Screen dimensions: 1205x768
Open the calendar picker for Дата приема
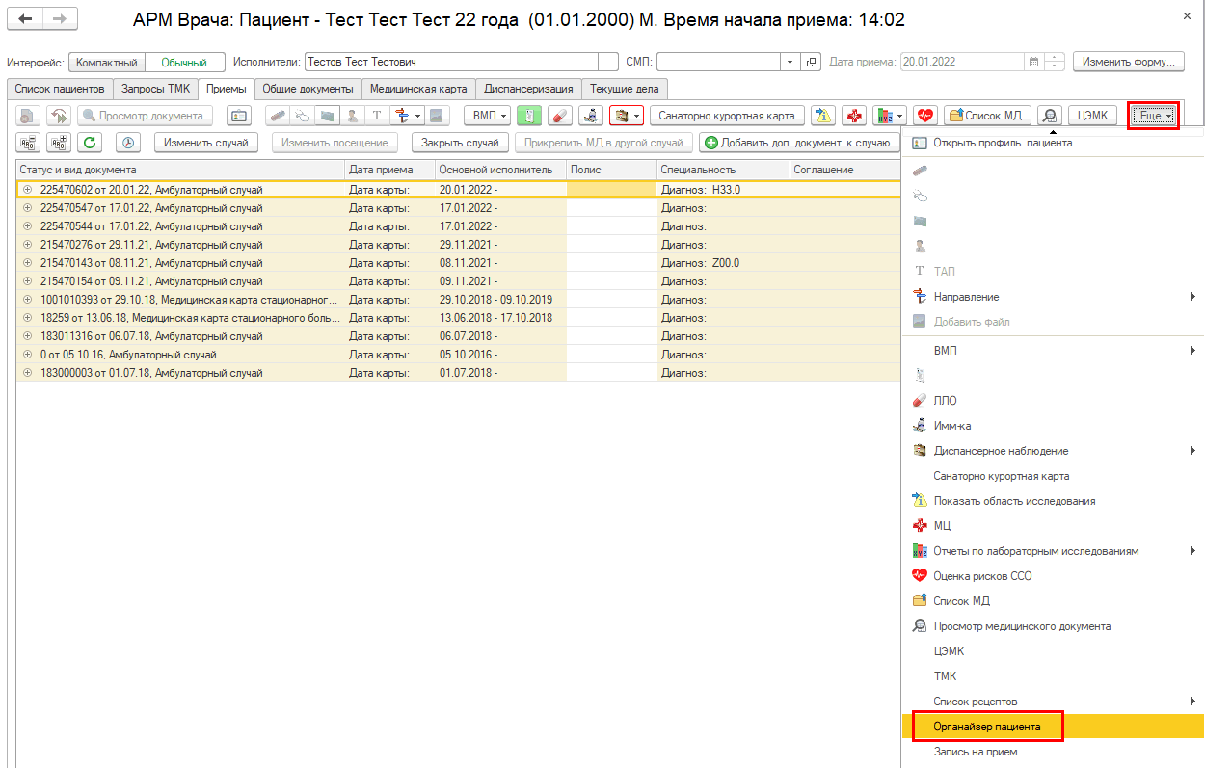pyautogui.click(x=1033, y=62)
